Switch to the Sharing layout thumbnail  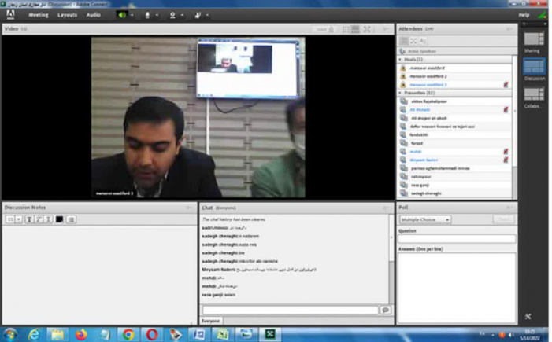(x=534, y=38)
